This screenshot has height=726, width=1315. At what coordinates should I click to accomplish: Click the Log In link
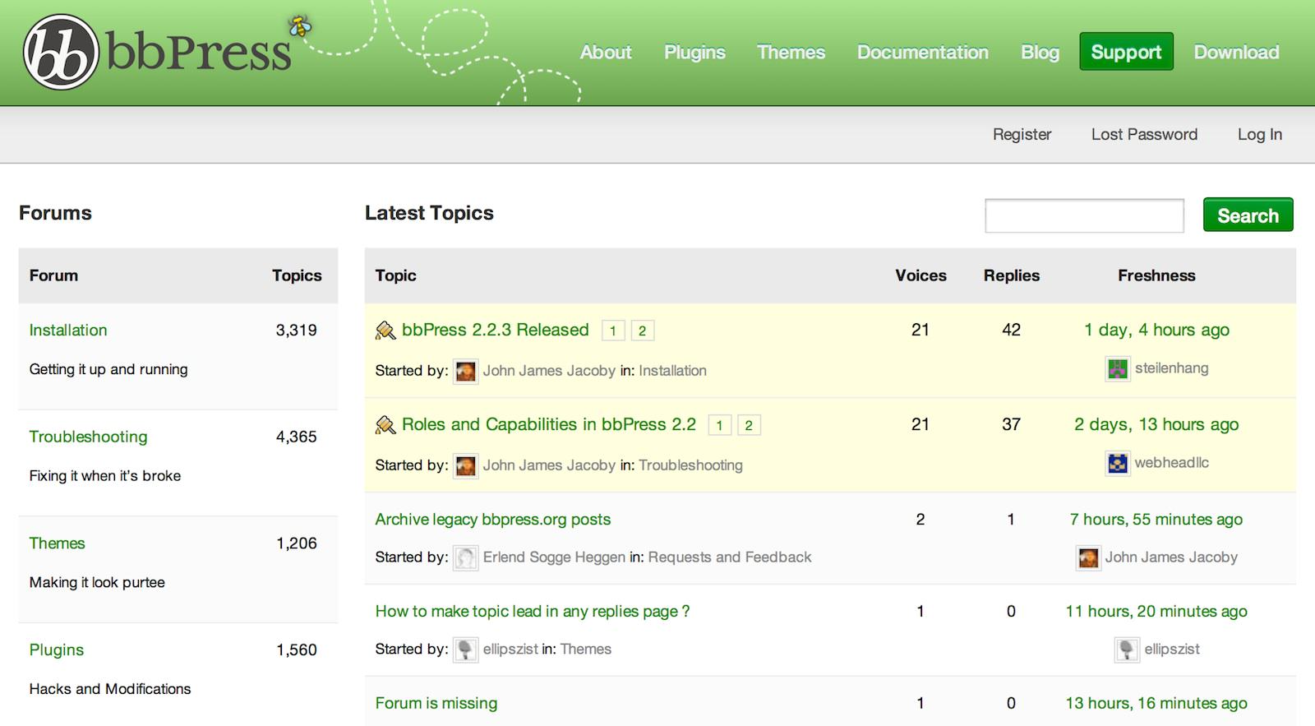point(1260,134)
